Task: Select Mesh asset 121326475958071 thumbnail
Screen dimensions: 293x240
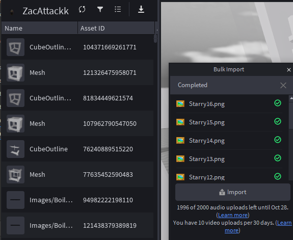Action: pos(15,72)
